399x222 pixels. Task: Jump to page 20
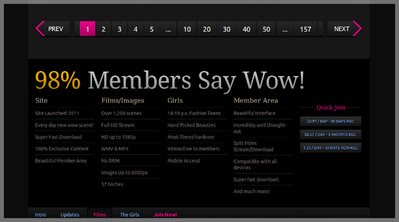pyautogui.click(x=207, y=29)
